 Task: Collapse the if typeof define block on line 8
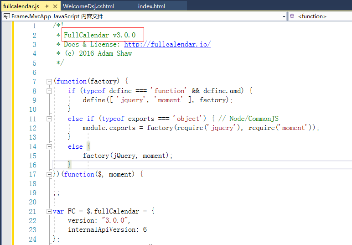(x=49, y=91)
